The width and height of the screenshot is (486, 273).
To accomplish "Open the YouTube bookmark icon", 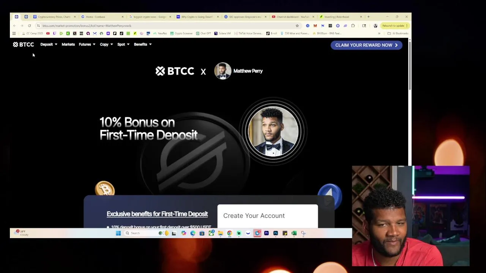I will click(48, 33).
